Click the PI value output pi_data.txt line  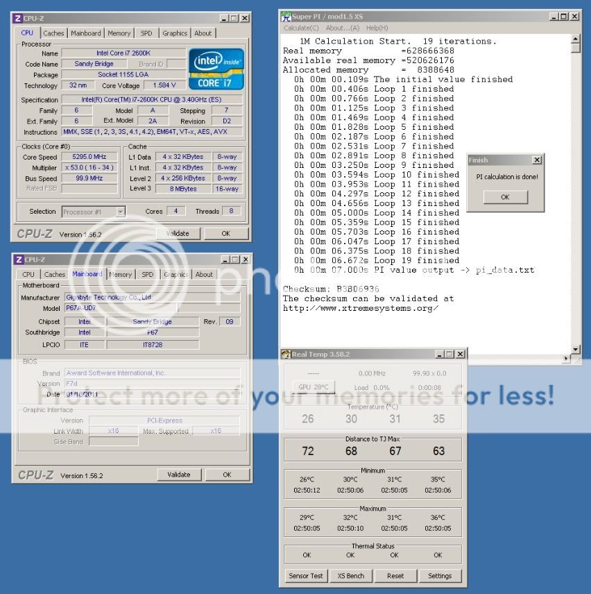(x=414, y=270)
